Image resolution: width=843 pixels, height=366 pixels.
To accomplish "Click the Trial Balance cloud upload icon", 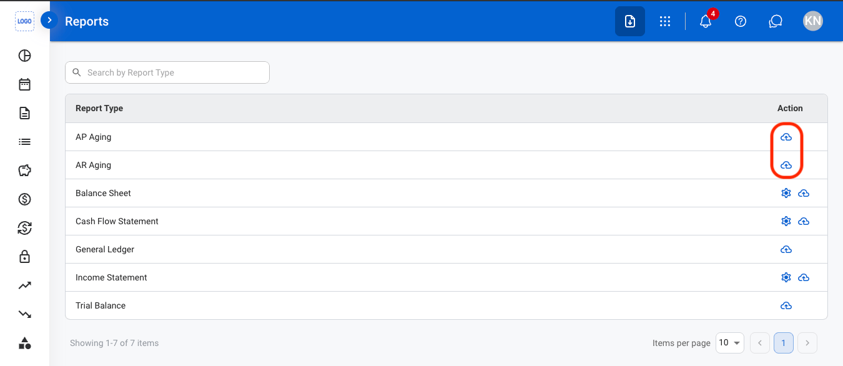I will [786, 305].
